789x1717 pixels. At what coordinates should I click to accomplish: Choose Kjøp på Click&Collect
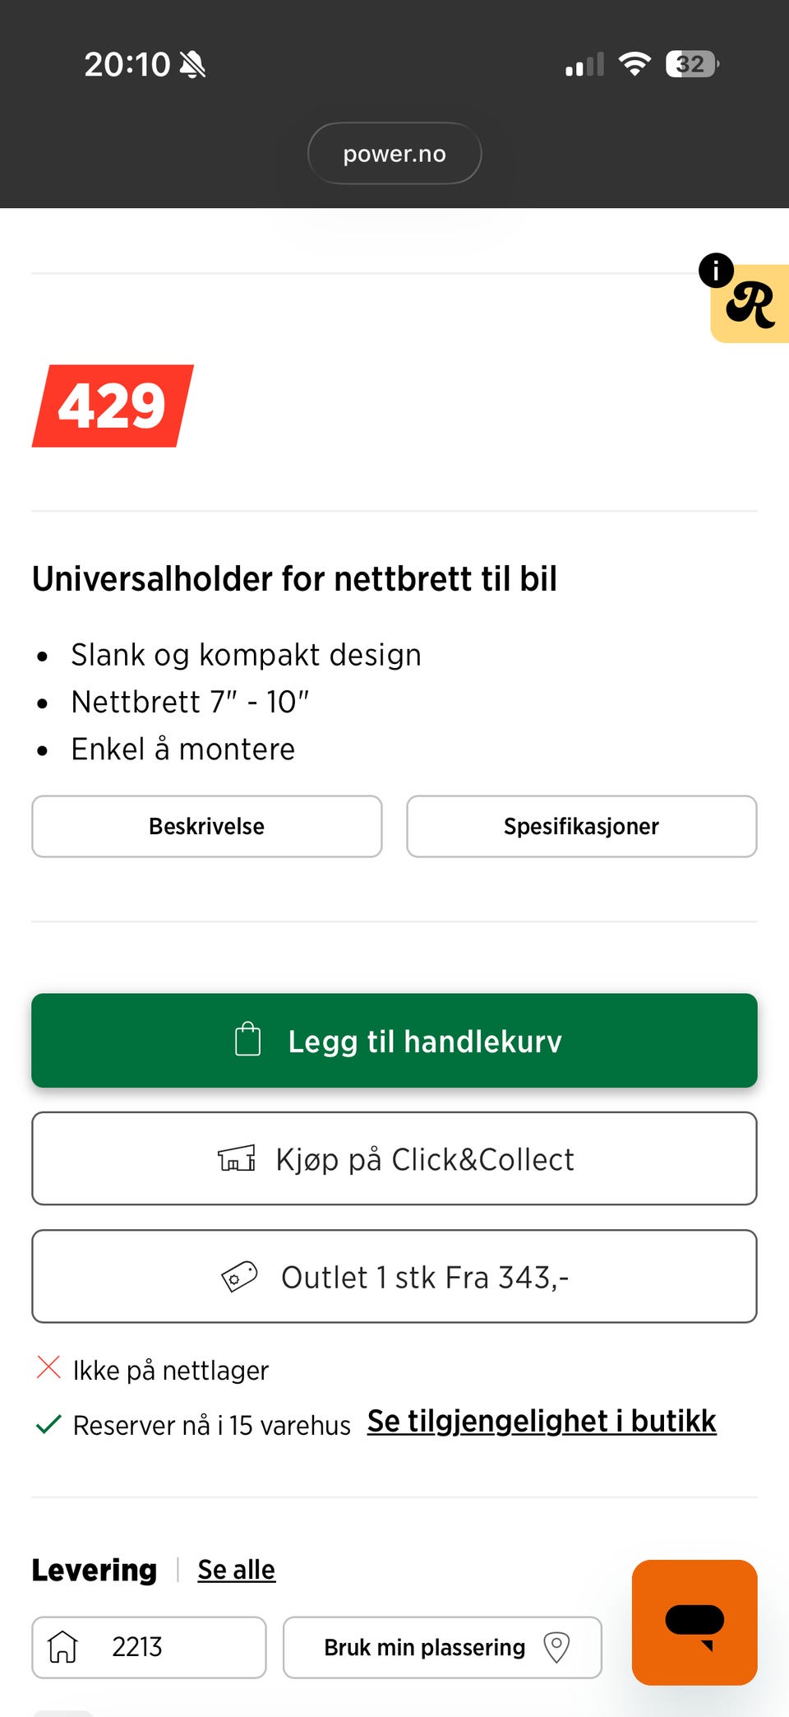[x=394, y=1158]
